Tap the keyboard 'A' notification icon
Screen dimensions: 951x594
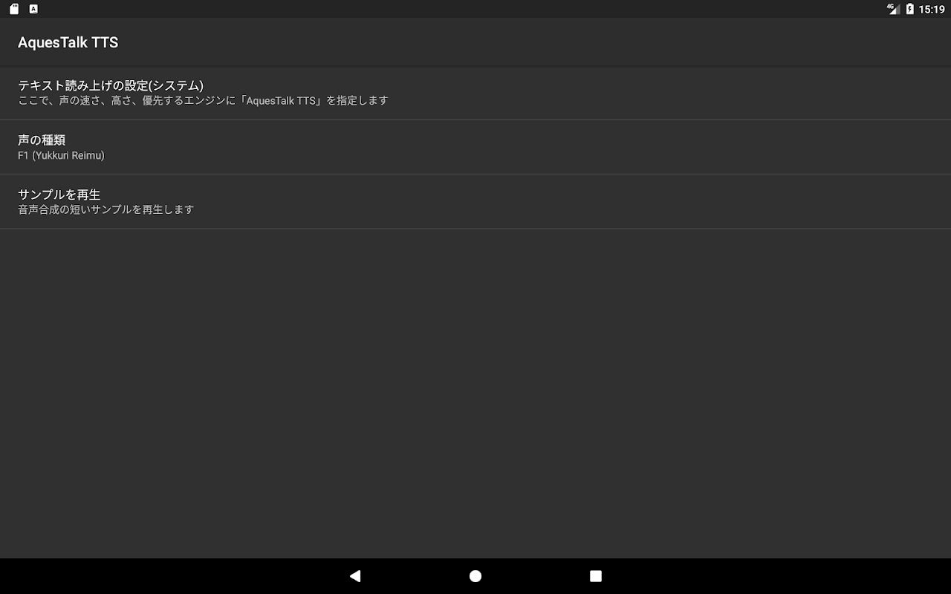[x=33, y=9]
